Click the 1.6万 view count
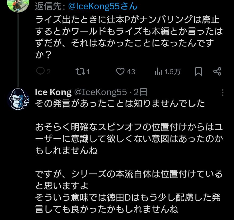234x220 pixels. [173, 72]
